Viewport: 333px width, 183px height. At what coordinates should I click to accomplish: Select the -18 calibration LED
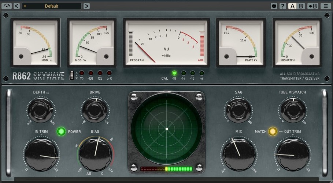(174, 73)
